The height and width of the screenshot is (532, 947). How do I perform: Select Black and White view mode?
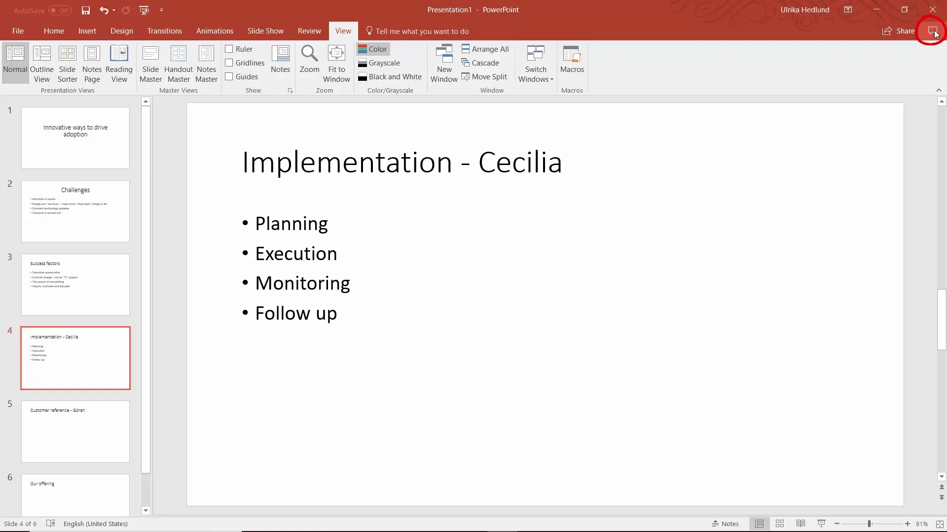coord(390,76)
